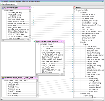Select CUSTOMER_ID string in CUSTOMER tree
This screenshot has height=101, width=105.
click(x=15, y=13)
